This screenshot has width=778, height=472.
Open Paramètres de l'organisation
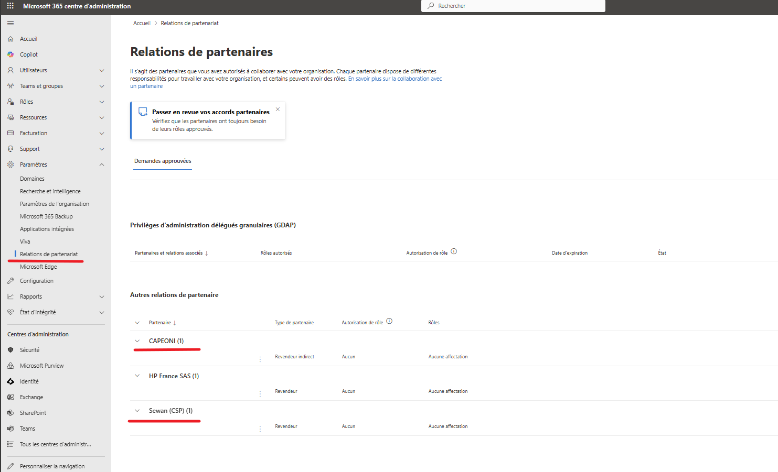[x=55, y=204]
